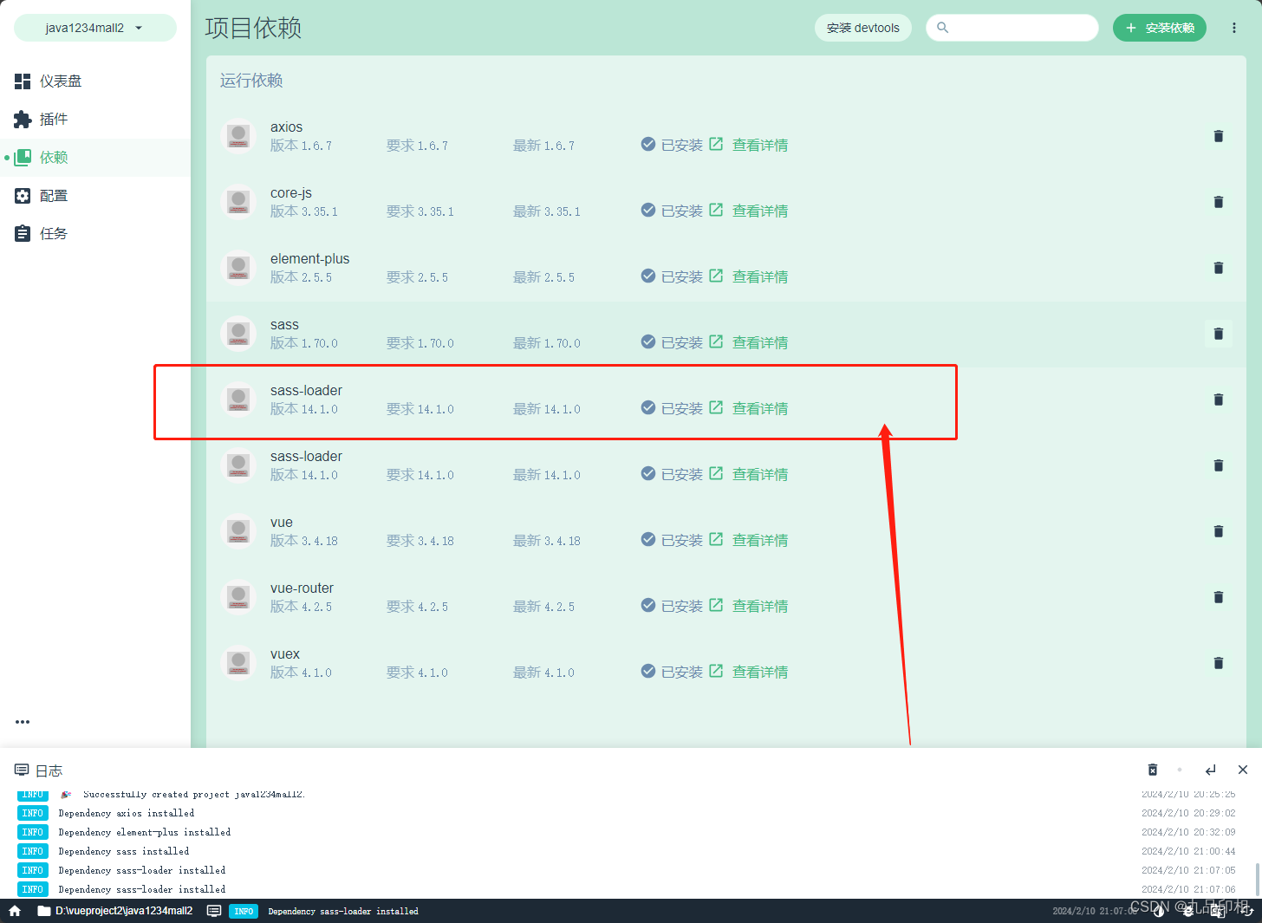The image size is (1262, 923).
Task: Click the project path D:\vueproject2\java1234mall2
Action: [115, 911]
